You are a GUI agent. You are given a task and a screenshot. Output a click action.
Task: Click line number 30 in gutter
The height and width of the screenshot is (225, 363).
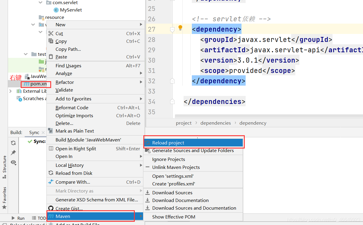[x=152, y=60]
